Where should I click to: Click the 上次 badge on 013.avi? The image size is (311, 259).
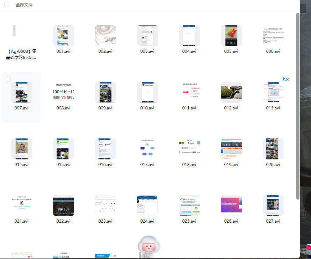click(285, 79)
